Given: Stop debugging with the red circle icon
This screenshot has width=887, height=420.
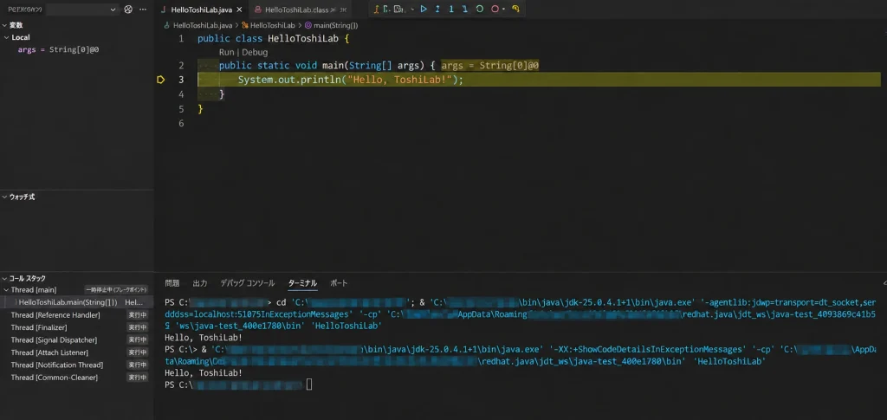Looking at the screenshot, I should click(495, 9).
